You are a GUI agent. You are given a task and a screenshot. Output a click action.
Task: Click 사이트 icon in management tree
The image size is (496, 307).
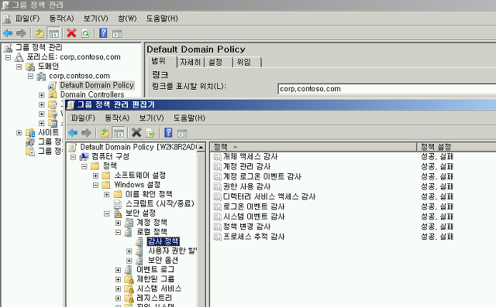[30, 132]
